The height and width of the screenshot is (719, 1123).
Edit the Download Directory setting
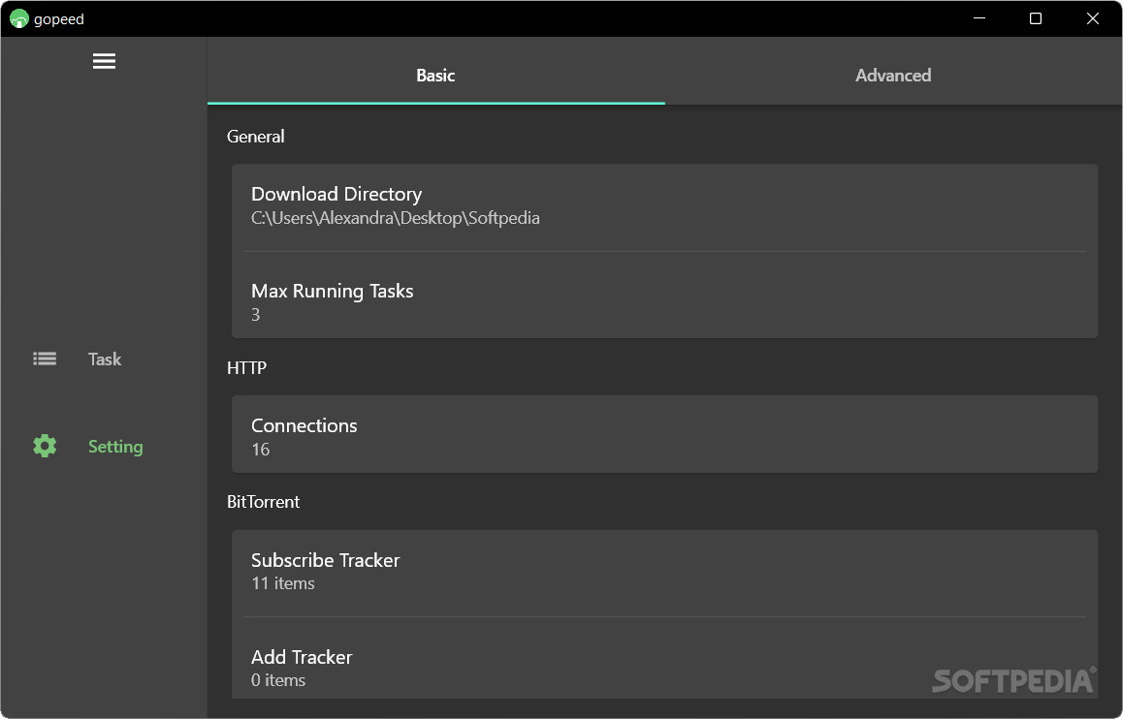click(x=664, y=207)
